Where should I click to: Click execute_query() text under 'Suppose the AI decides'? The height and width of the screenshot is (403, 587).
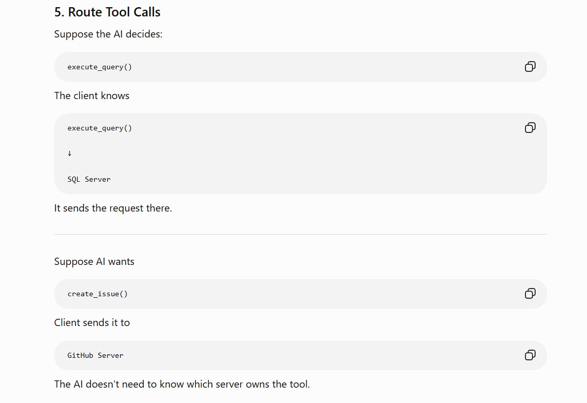(x=100, y=67)
